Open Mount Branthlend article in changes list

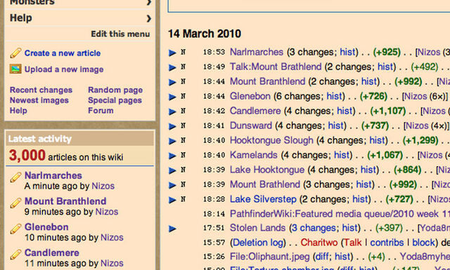coord(267,81)
